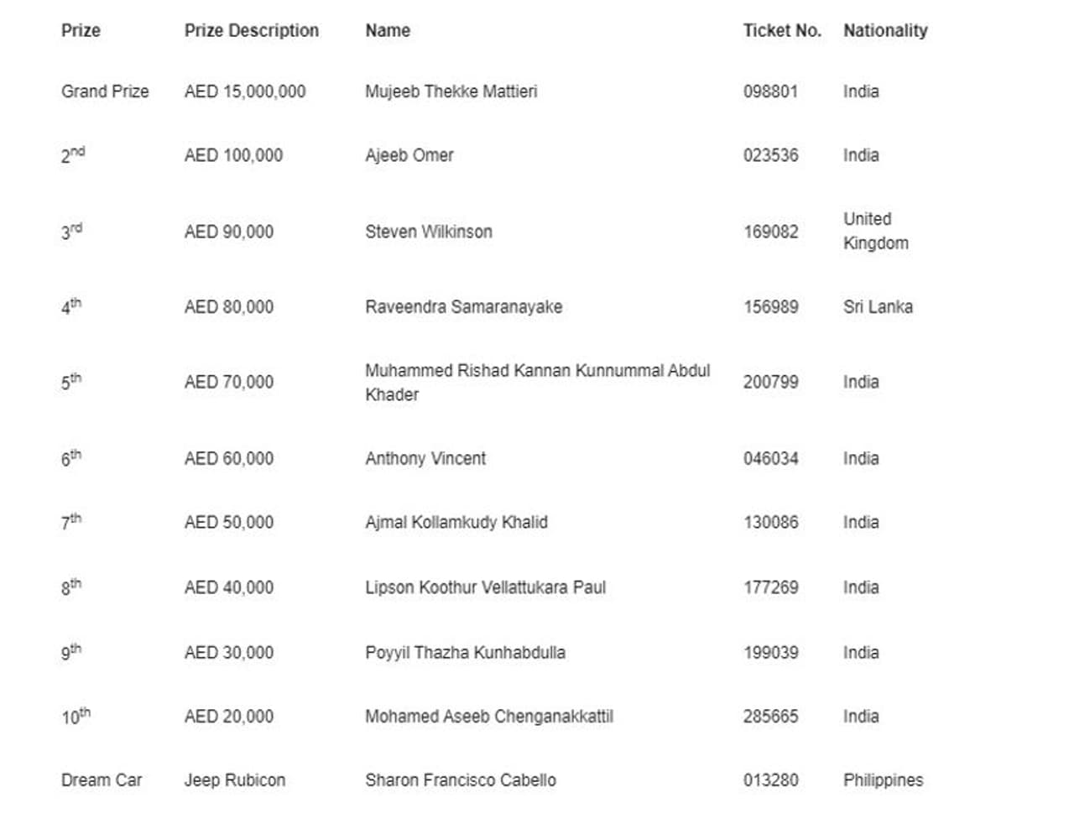
Task: Click the Name column header
Action: (x=388, y=31)
